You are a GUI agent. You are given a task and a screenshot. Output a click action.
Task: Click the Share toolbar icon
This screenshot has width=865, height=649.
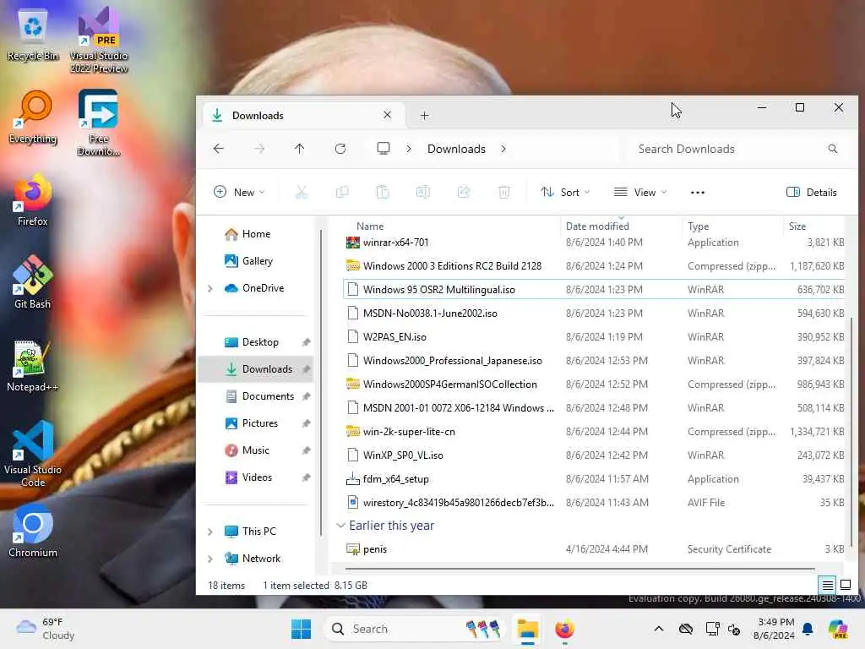[x=464, y=192]
